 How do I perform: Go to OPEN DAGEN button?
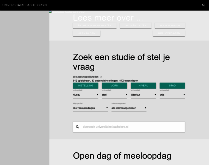pos(87,33)
